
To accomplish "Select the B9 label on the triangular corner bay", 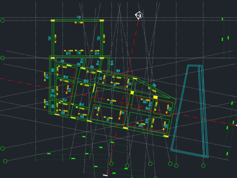I will pyautogui.click(x=154, y=85).
